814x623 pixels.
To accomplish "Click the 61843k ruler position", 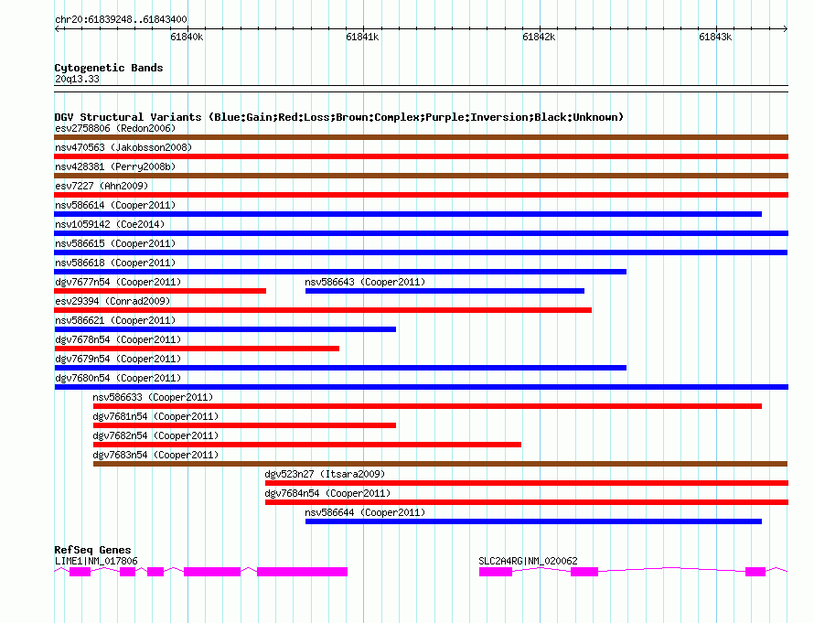I will point(715,37).
